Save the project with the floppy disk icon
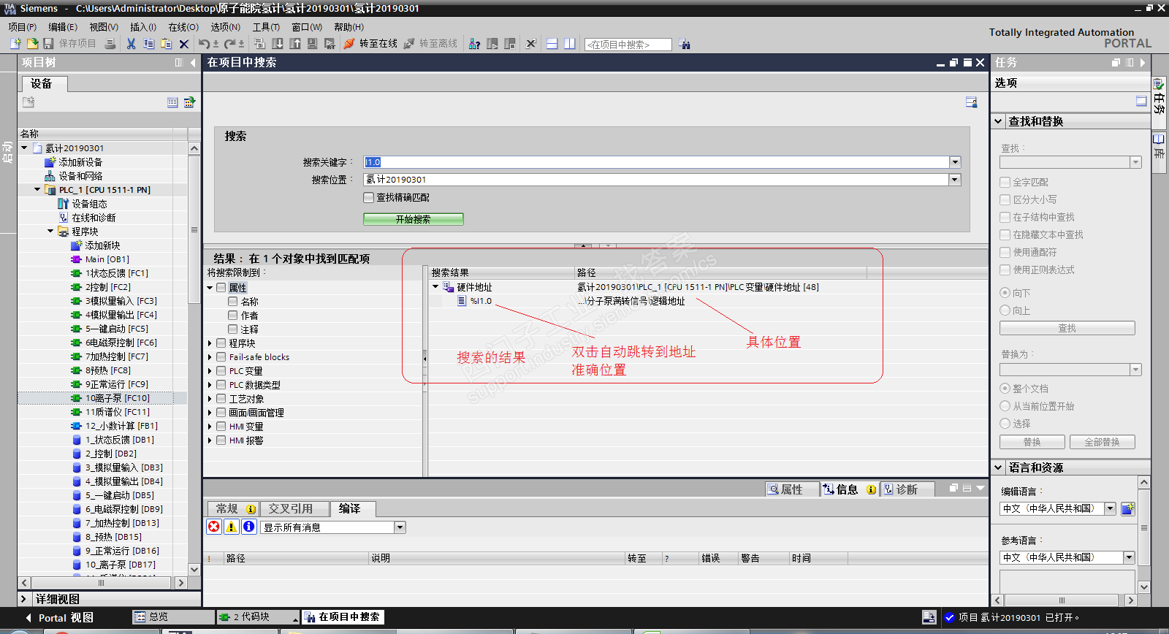Screen dimensions: 1169x634 [48, 44]
